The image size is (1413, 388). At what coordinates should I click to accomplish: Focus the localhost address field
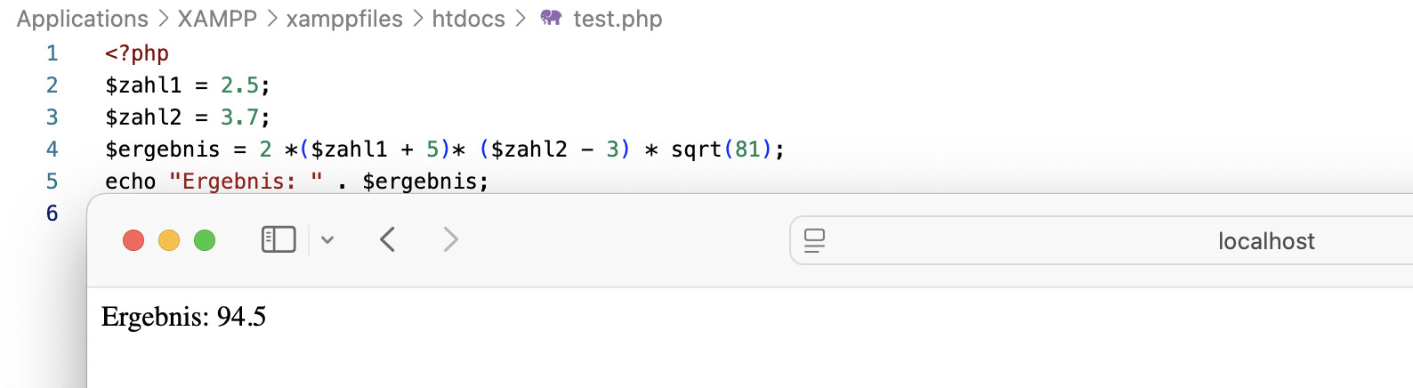pyautogui.click(x=1265, y=241)
